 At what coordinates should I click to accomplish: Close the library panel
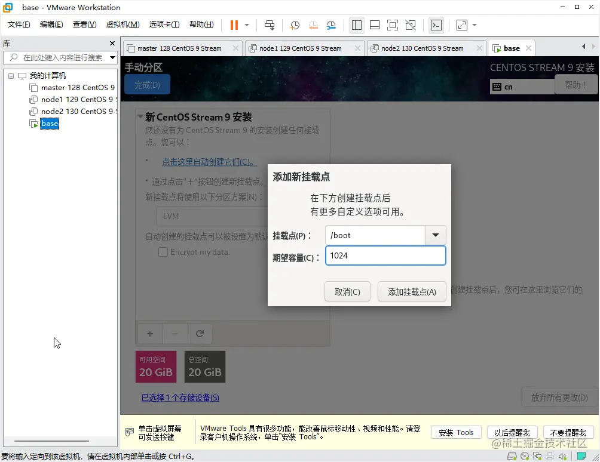(112, 43)
